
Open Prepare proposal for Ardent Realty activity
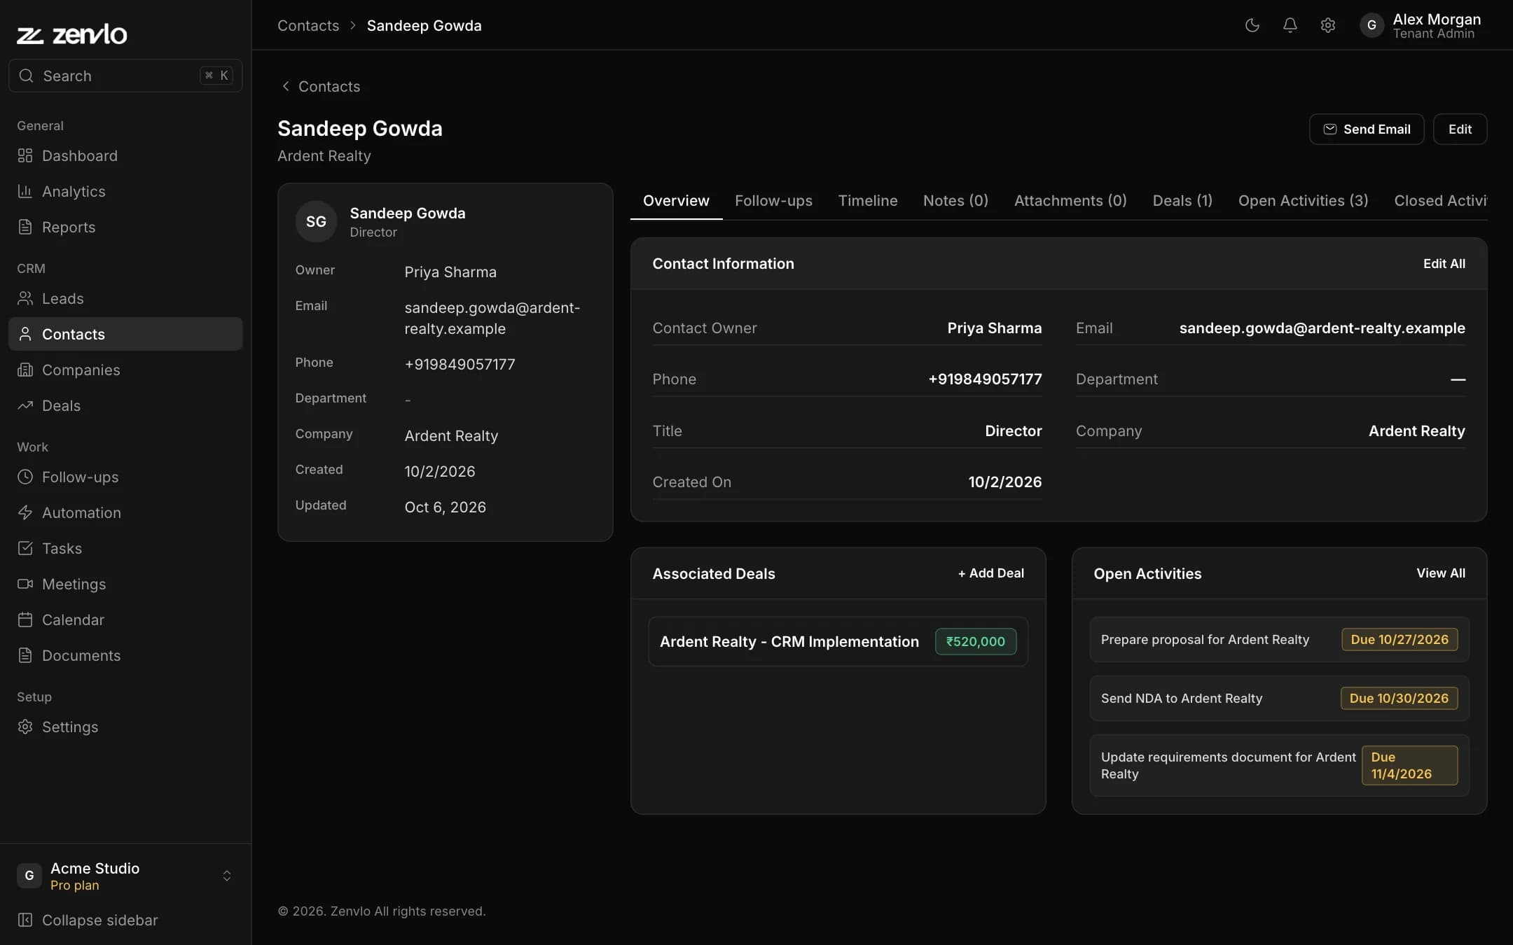[1279, 639]
